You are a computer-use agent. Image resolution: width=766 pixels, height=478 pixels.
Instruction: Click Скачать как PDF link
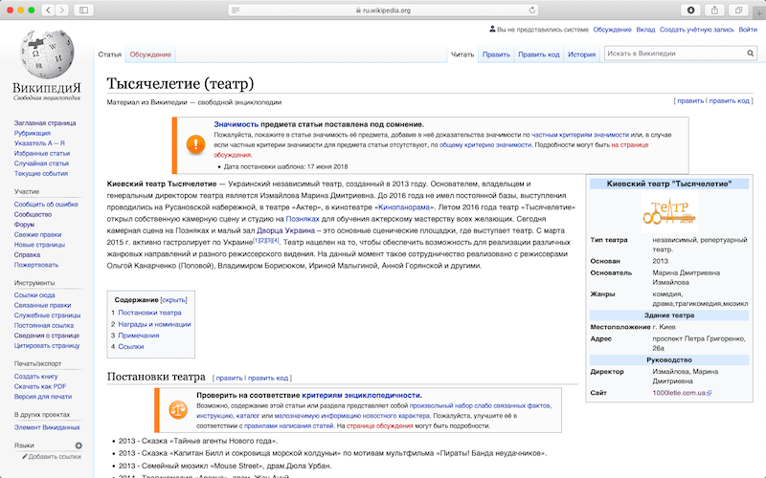click(40, 386)
